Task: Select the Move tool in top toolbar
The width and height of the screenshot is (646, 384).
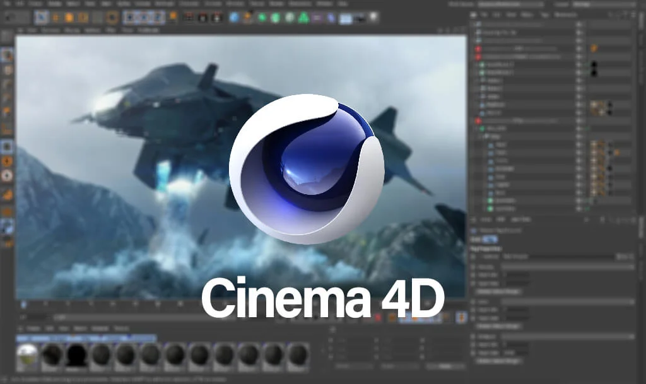Action: click(56, 18)
